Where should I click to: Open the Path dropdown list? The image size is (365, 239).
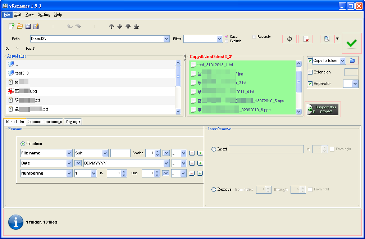click(166, 39)
